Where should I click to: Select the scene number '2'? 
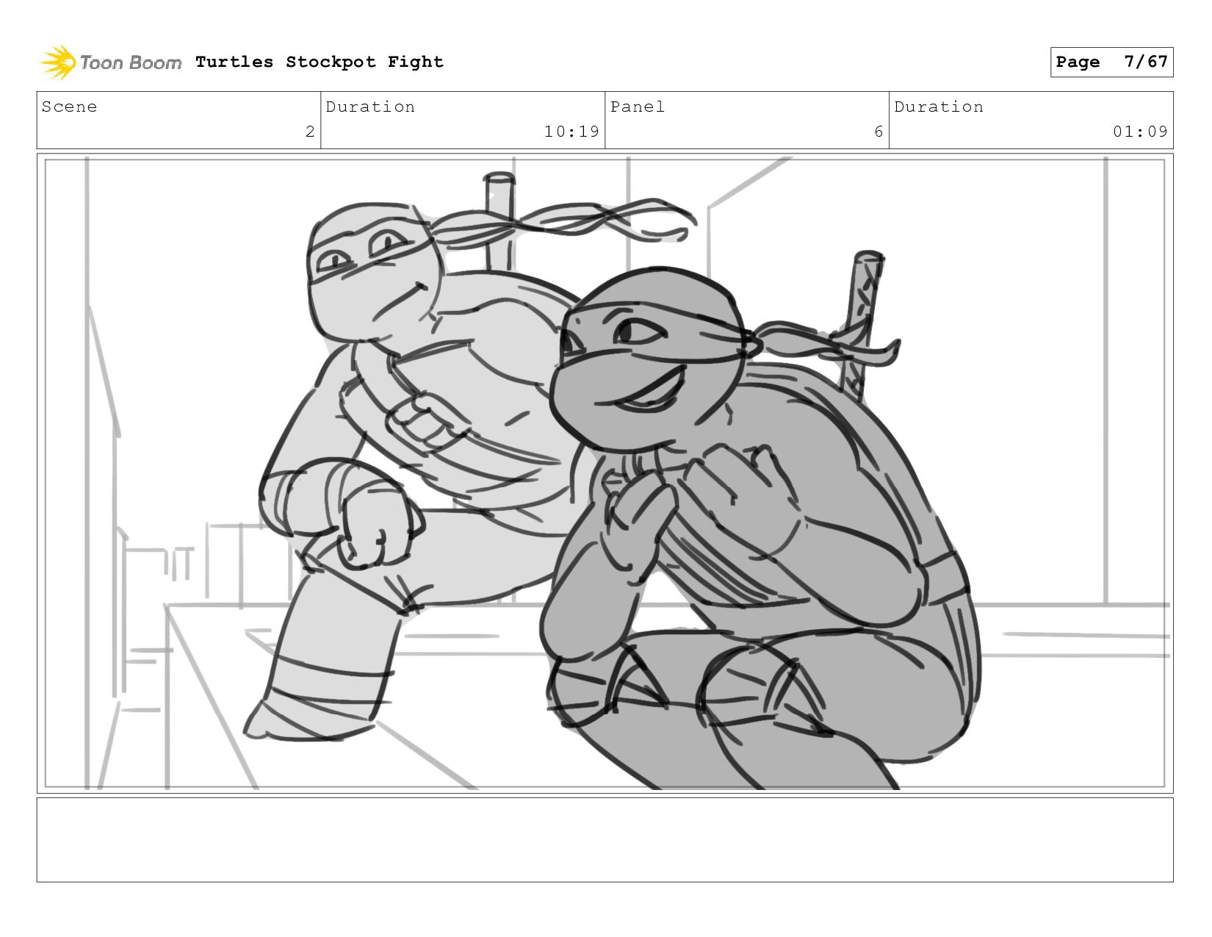(310, 132)
